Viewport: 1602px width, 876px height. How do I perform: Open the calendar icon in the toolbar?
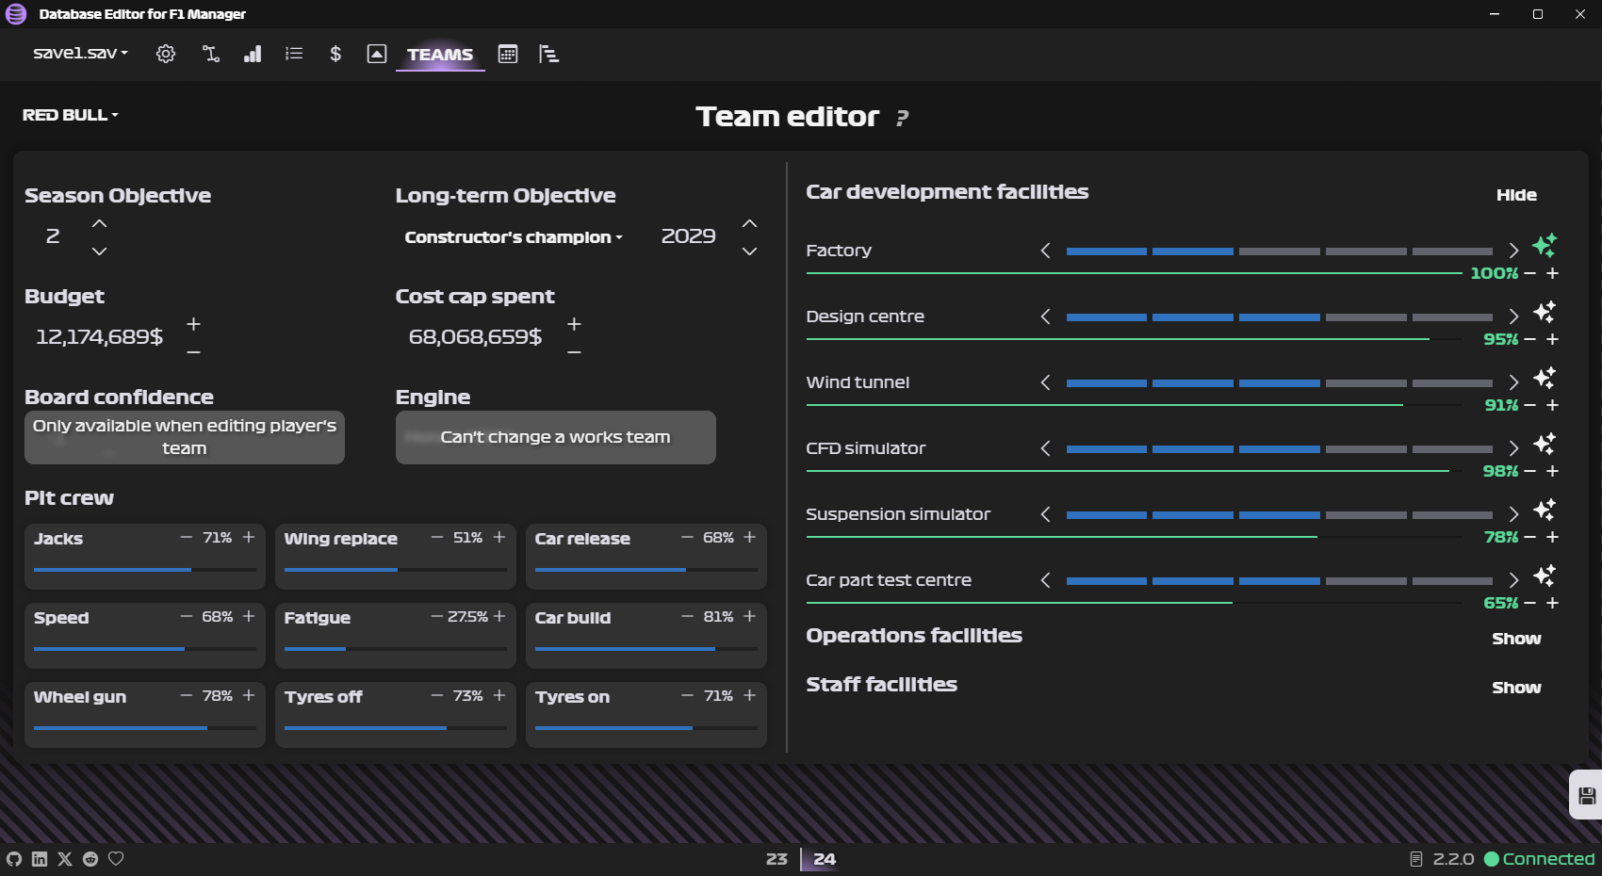point(508,54)
